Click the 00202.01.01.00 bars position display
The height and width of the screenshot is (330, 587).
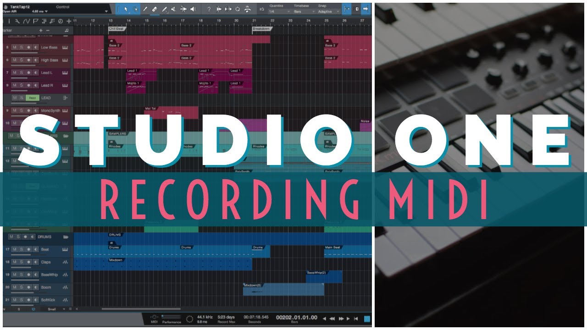point(298,317)
